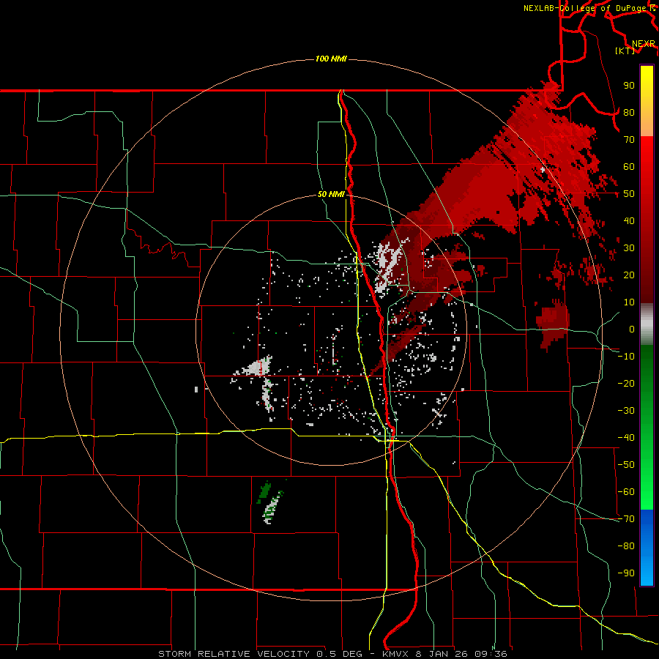The width and height of the screenshot is (659, 659).
Task: Click the 100 NMI range ring label
Action: coord(331,59)
